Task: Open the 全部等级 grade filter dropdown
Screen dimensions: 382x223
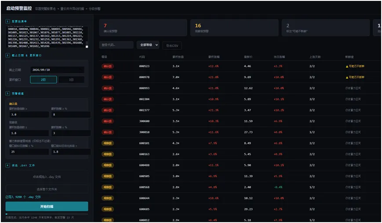Action: [148, 45]
